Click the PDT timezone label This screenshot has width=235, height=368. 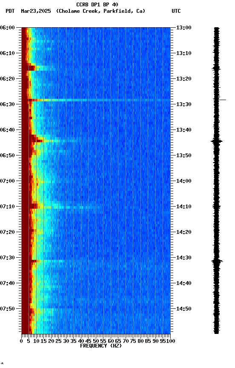click(x=10, y=11)
